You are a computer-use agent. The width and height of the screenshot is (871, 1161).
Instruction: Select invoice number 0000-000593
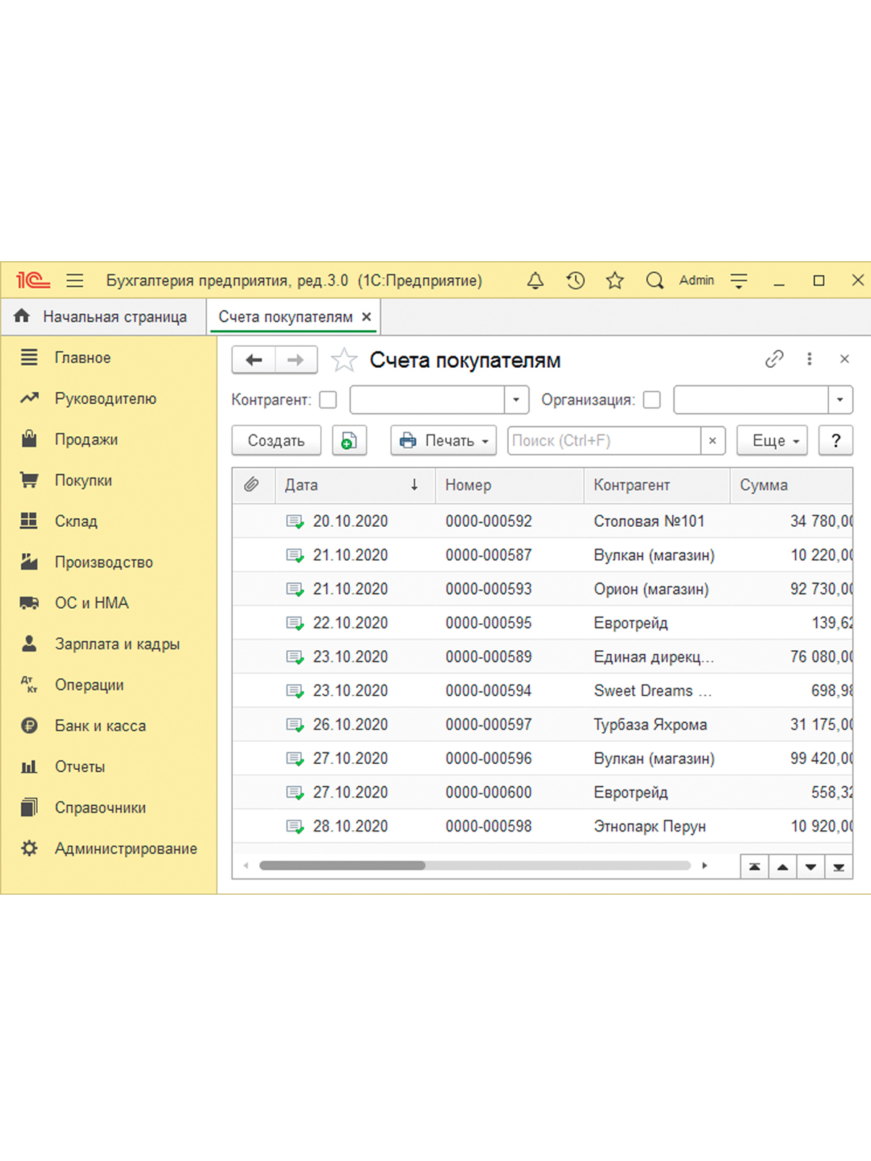(488, 588)
